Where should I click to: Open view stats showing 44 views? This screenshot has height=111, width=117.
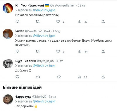83,51
